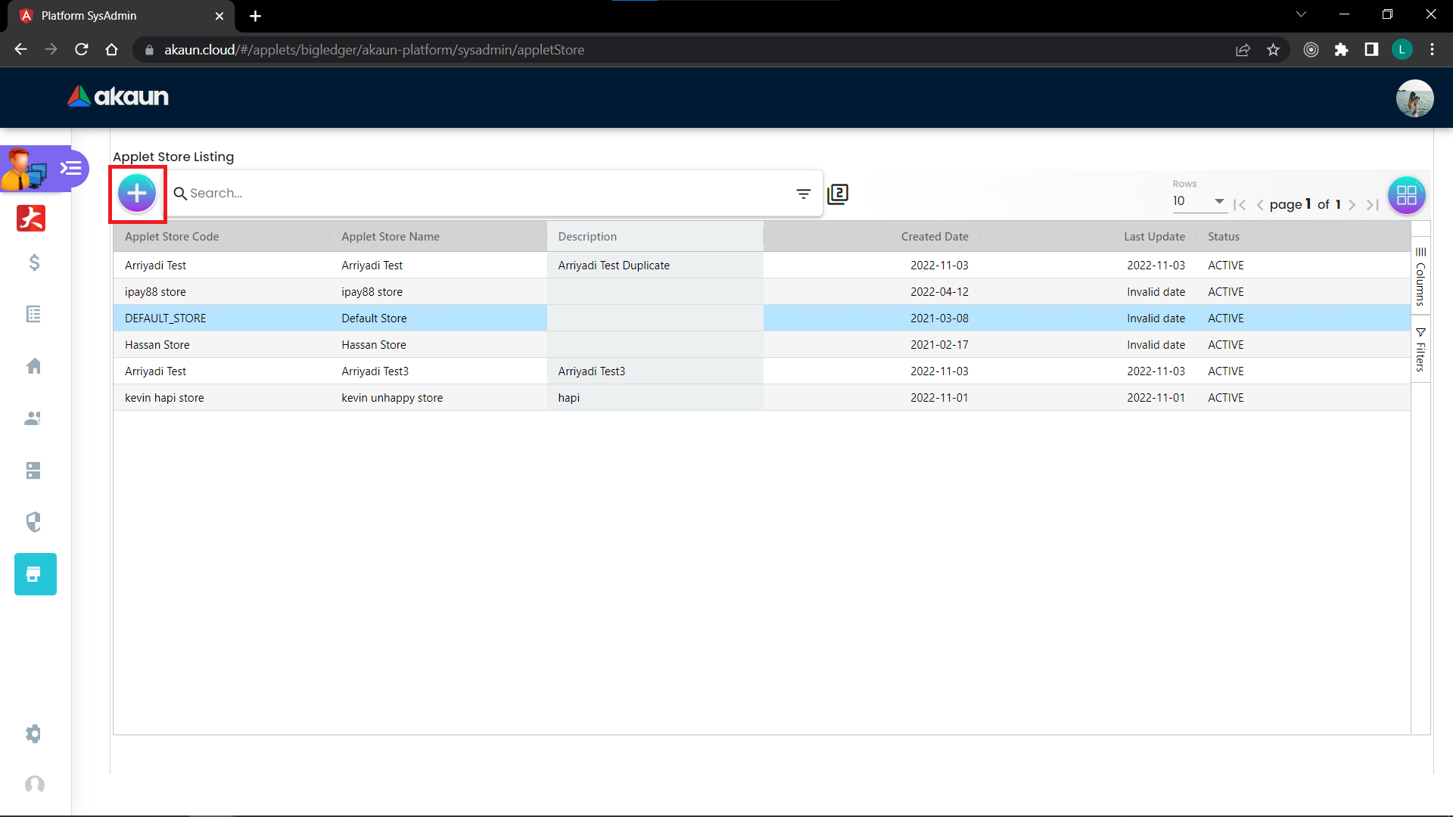This screenshot has width=1453, height=817.
Task: Open the search filter options icon
Action: 803,194
